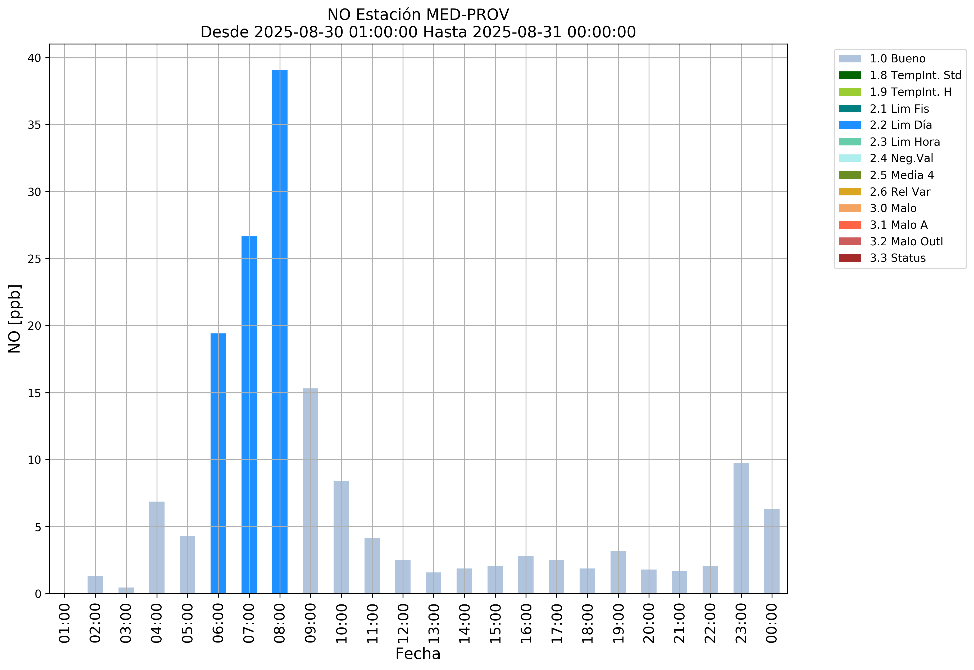Screen dimensions: 974x670
Task: Click the 3.1 Malo A legend swatch
Action: 849,225
